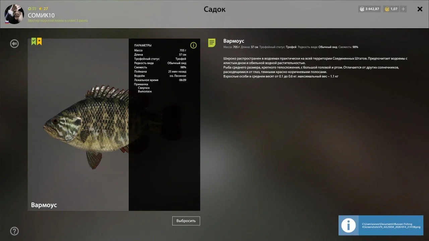429x241 pixels.
Task: Open the yellow note icon beside Вармоус
Action: coord(212,43)
